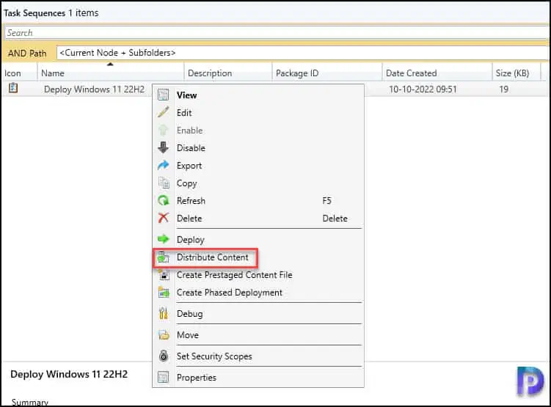Click the green Deploy arrow icon
The height and width of the screenshot is (407, 551).
click(x=163, y=239)
